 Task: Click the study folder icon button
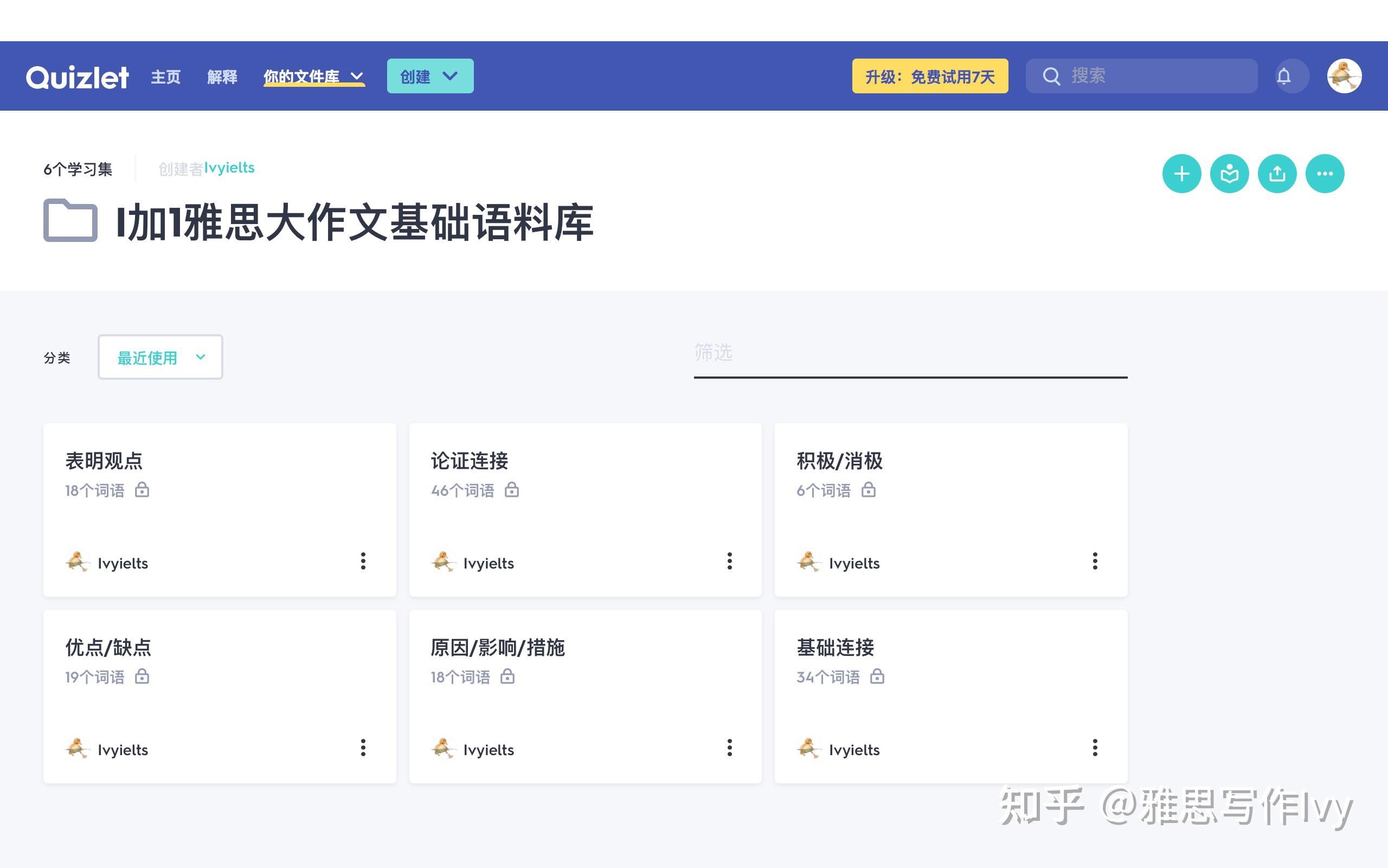[1229, 174]
